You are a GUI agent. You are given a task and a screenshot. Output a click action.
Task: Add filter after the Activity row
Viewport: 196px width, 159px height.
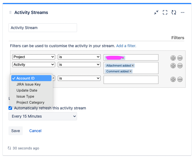click(x=173, y=66)
